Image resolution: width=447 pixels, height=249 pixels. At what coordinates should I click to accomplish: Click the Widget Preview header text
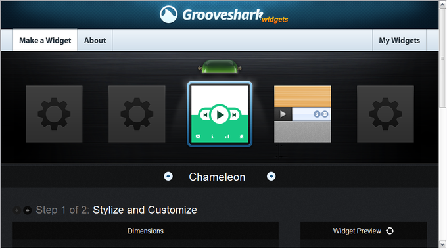tap(357, 231)
